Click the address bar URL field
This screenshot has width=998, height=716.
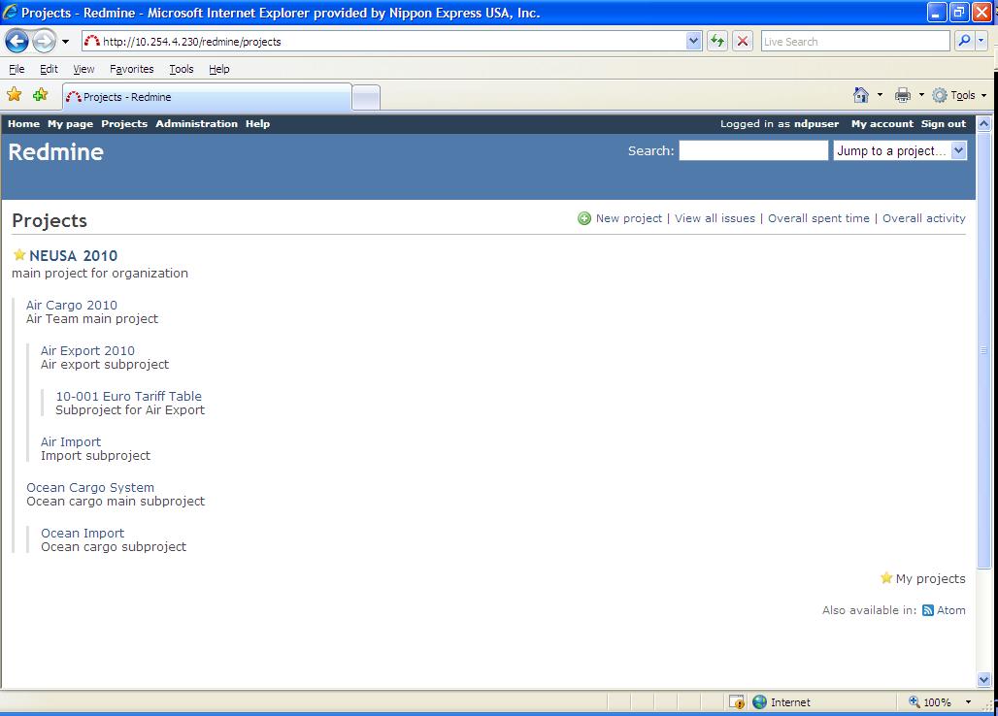pos(385,42)
